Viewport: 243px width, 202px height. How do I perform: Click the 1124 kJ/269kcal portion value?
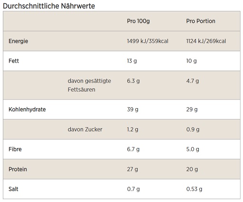(206, 41)
